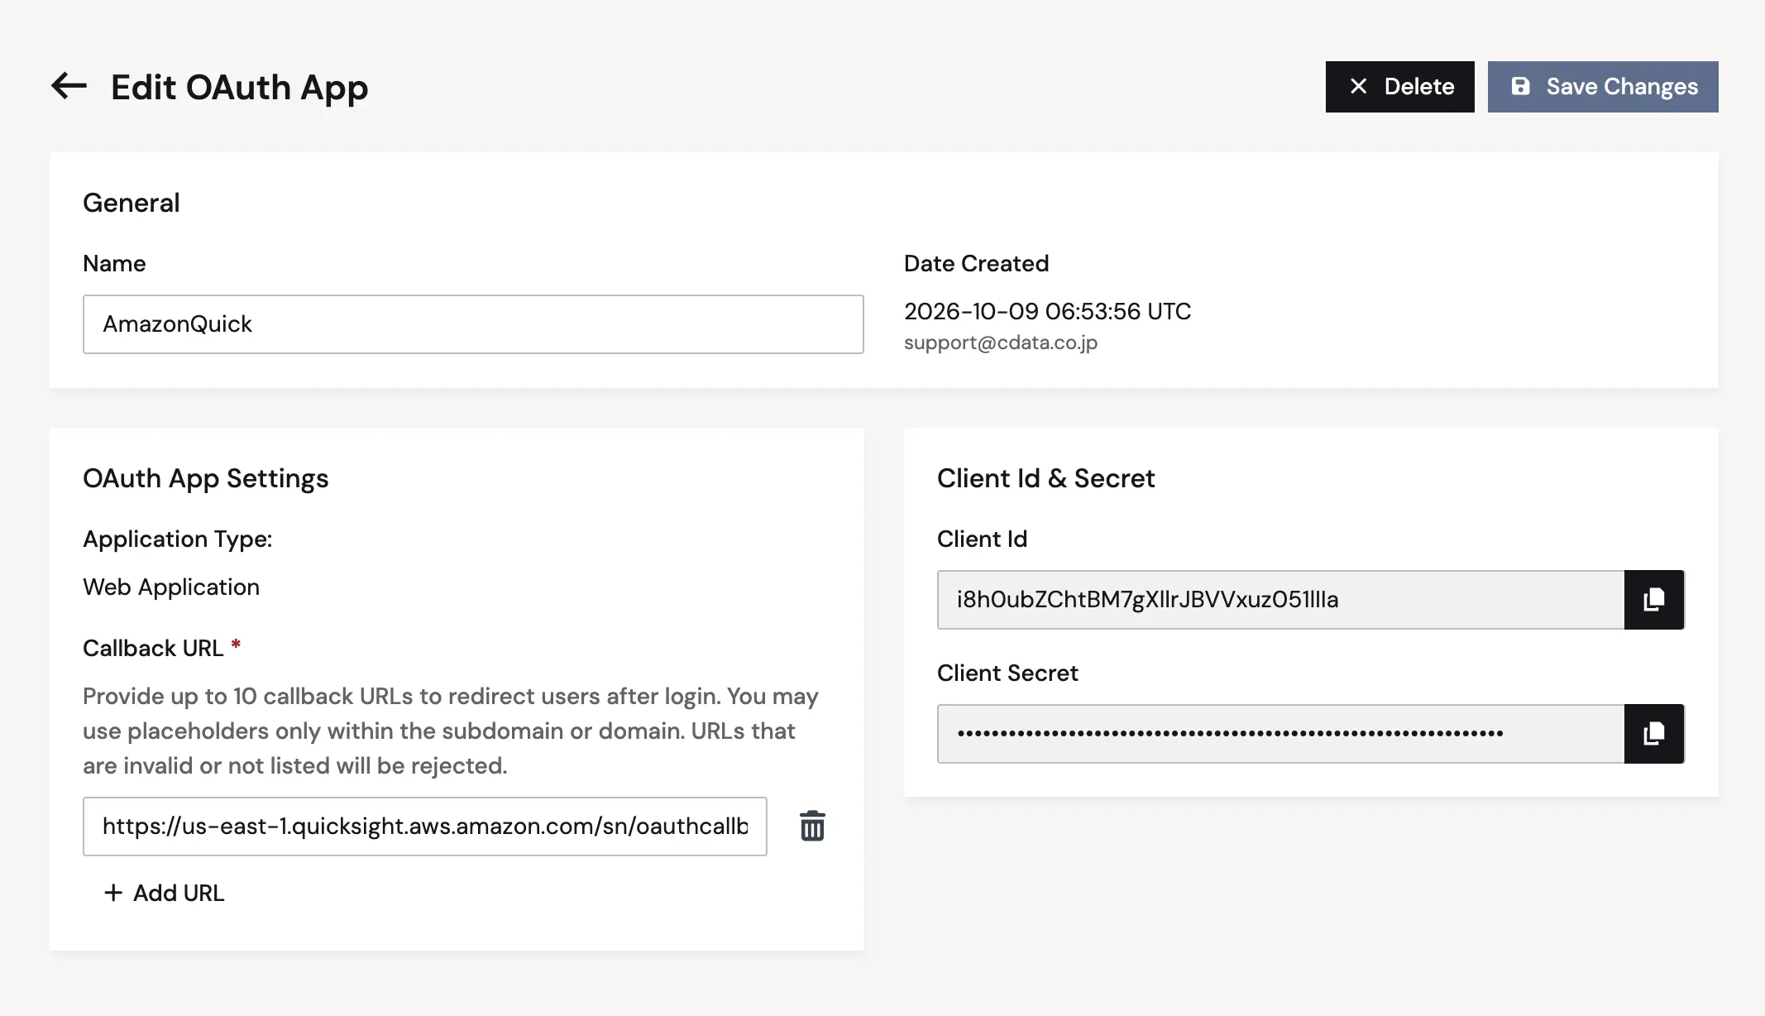This screenshot has height=1016, width=1765.
Task: Click the Client Secret label
Action: [x=1007, y=673]
